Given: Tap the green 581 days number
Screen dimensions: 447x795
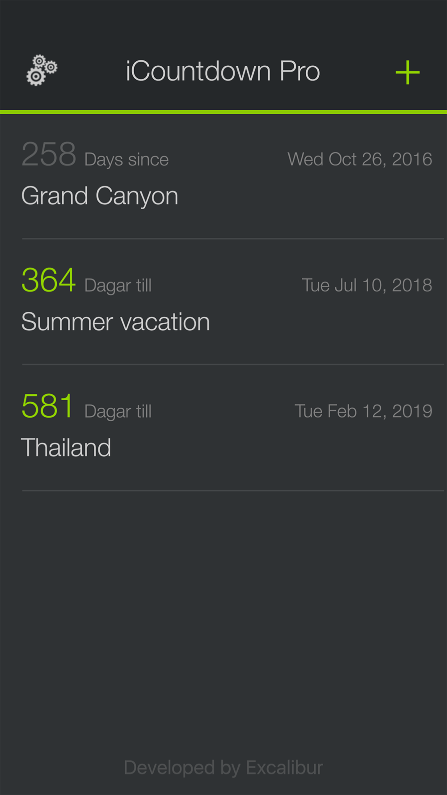Looking at the screenshot, I should coord(47,406).
